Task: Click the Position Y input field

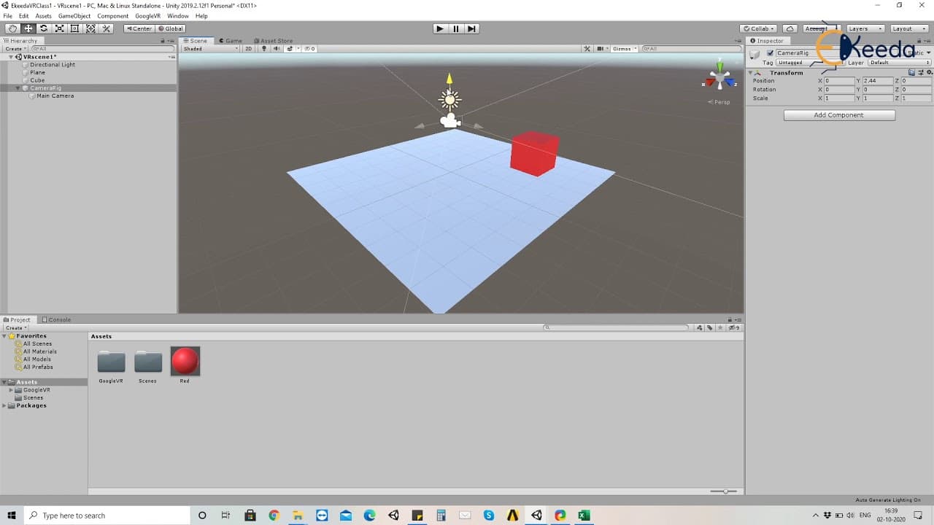Action: (x=878, y=81)
